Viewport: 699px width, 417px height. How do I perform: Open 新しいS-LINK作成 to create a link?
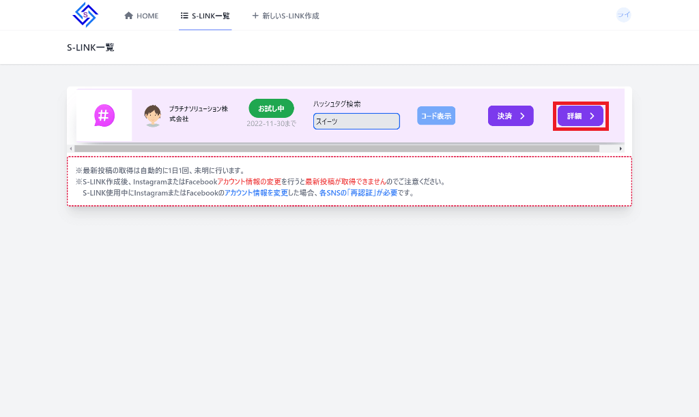coord(285,16)
